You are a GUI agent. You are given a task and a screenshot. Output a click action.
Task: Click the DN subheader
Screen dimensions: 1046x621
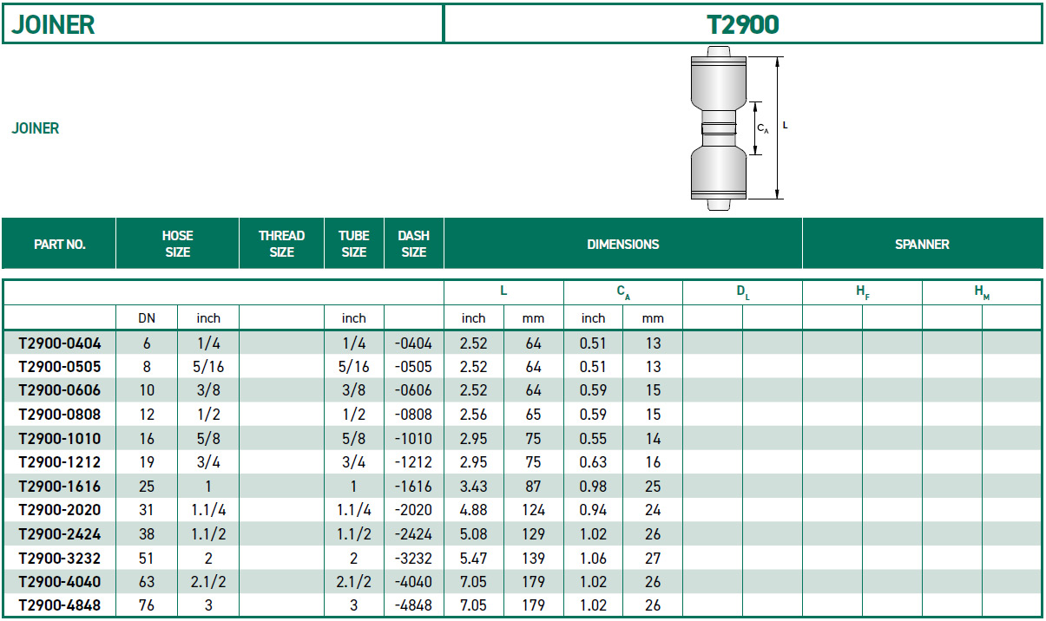147,318
